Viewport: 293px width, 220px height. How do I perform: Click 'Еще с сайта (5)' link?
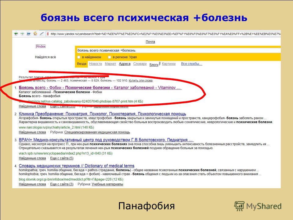point(62,158)
